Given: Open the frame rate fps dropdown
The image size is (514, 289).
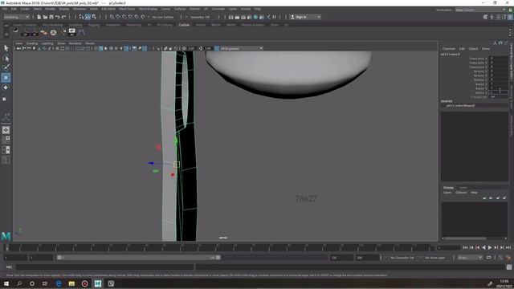Looking at the screenshot, I should 470,258.
